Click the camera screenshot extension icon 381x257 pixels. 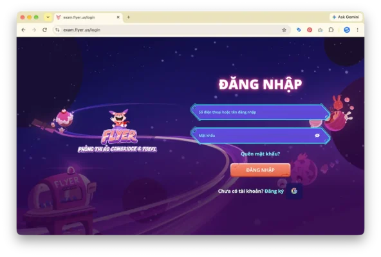(x=321, y=30)
